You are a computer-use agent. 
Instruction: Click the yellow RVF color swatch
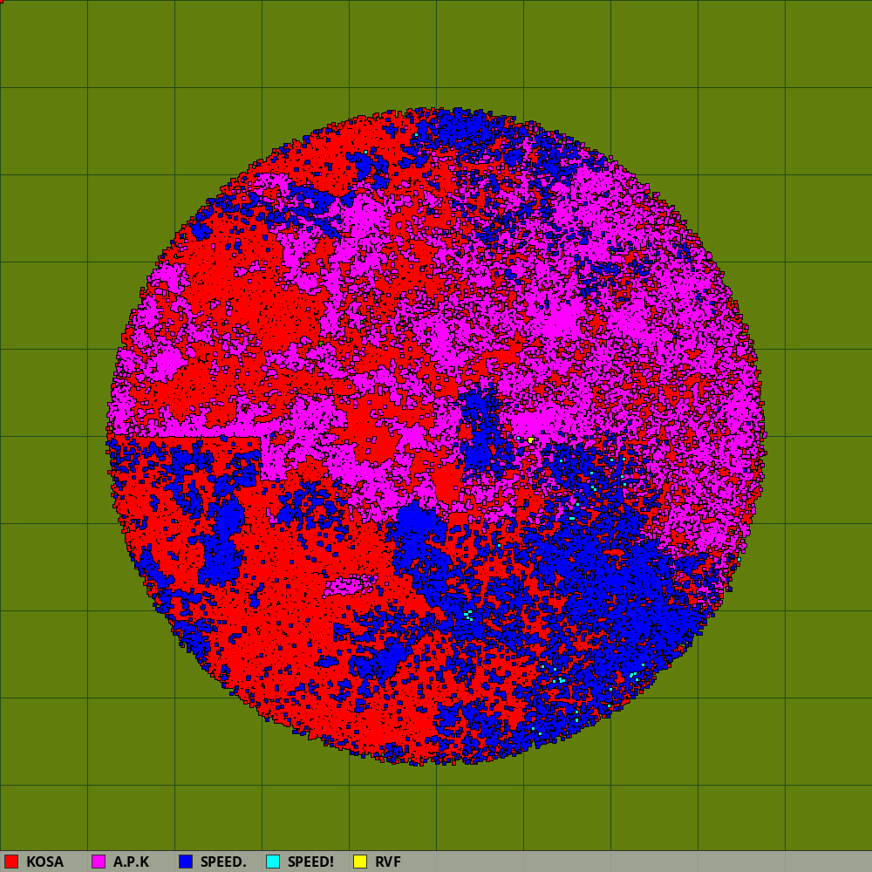(x=360, y=862)
